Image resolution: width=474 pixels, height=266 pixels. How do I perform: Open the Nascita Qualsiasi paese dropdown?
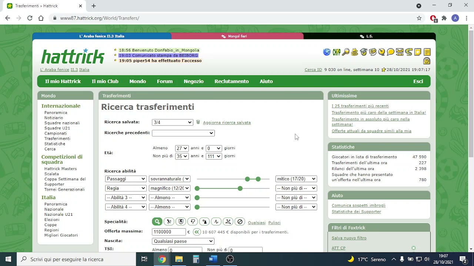tap(183, 241)
